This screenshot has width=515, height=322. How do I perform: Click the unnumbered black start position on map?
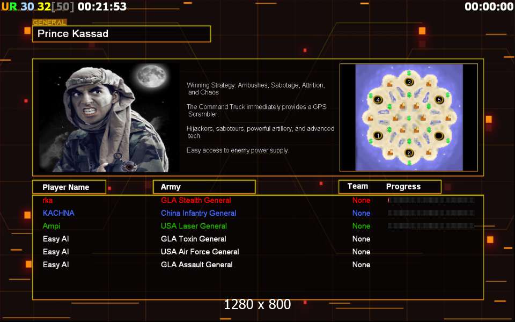click(439, 135)
